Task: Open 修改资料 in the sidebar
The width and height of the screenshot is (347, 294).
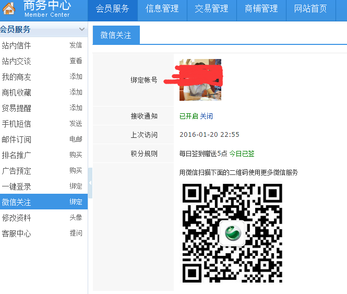Action: tap(16, 218)
